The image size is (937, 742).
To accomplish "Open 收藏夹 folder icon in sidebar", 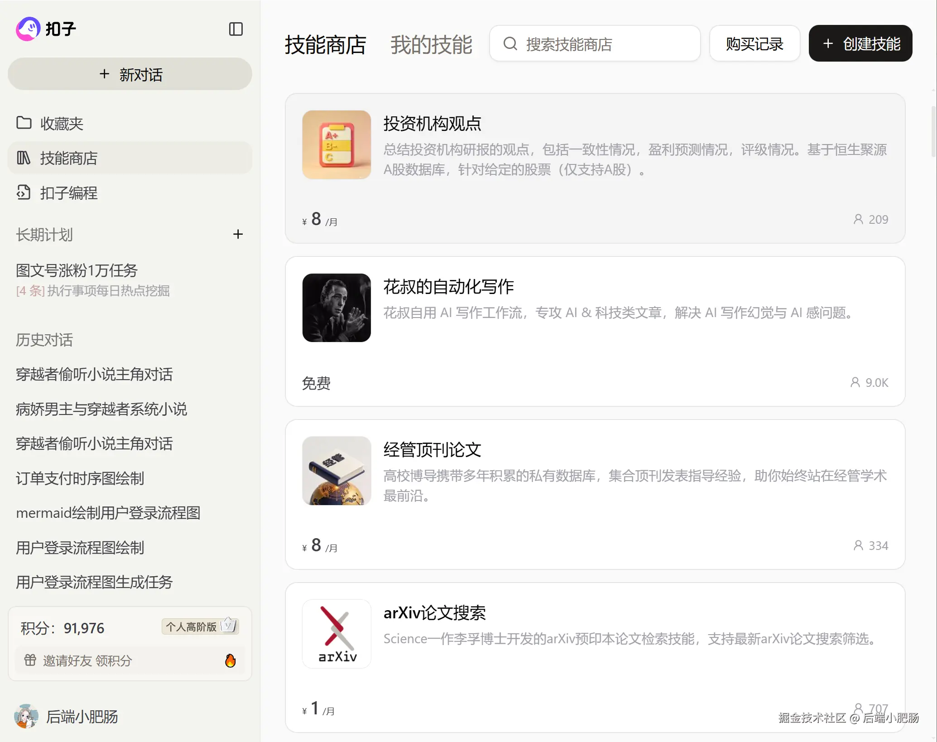I will (x=24, y=123).
